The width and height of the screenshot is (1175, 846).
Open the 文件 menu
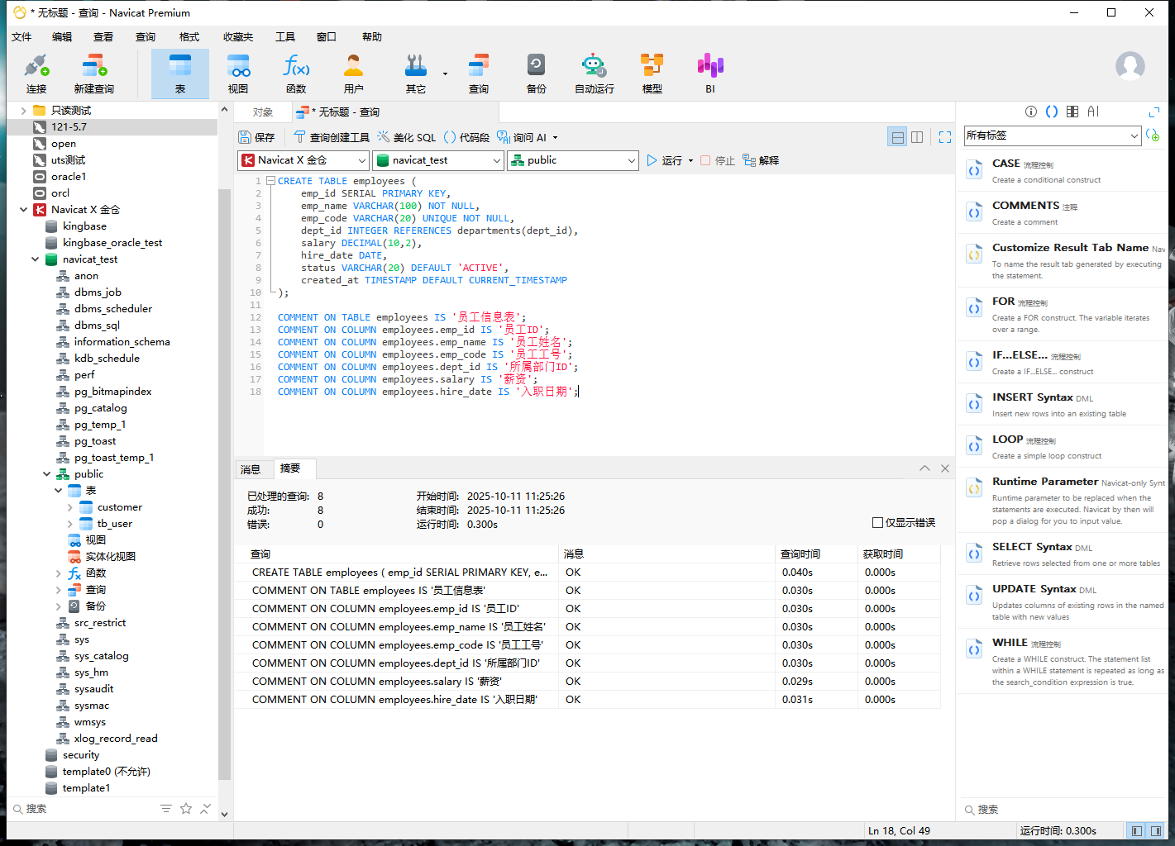click(x=21, y=36)
